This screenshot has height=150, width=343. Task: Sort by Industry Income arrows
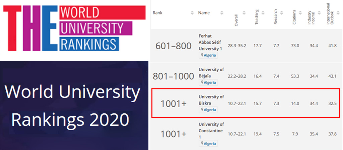(319, 13)
